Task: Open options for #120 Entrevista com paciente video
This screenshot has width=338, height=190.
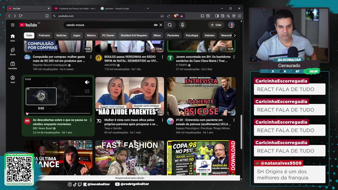Action: pos(234,120)
